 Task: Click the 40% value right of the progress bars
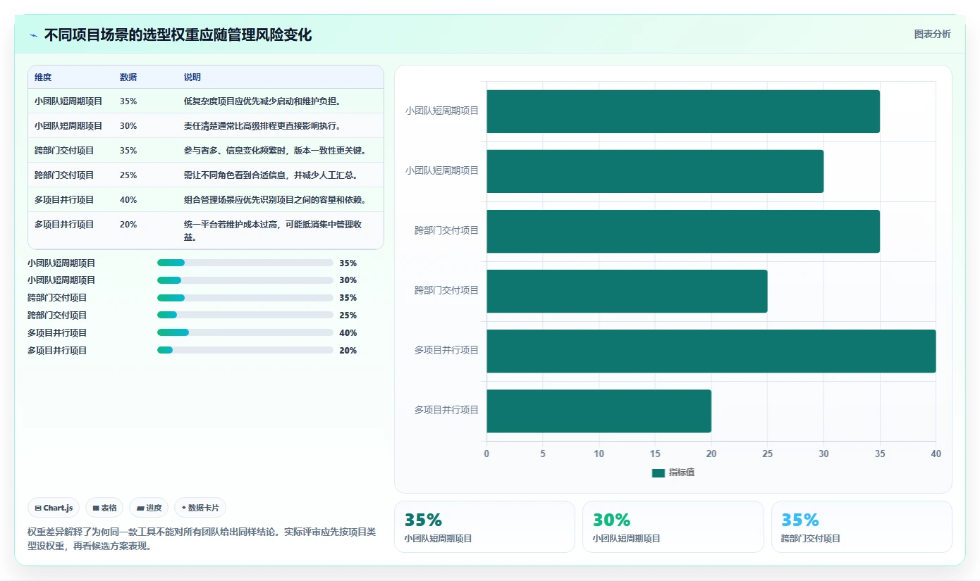pyautogui.click(x=348, y=333)
